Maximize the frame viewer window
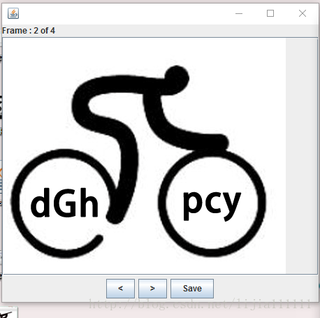This screenshot has height=318, width=320. [x=270, y=13]
